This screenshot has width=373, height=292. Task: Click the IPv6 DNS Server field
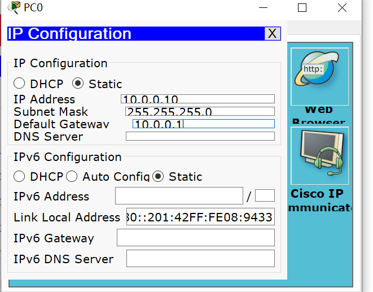(x=200, y=259)
